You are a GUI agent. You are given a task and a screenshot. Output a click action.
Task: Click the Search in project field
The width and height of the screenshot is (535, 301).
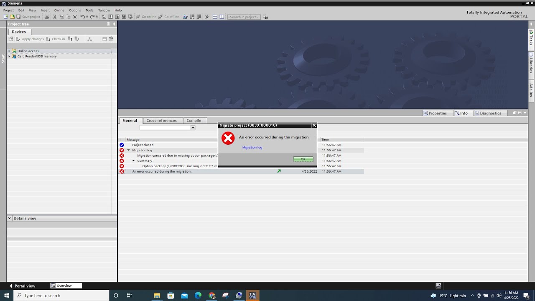(x=244, y=17)
